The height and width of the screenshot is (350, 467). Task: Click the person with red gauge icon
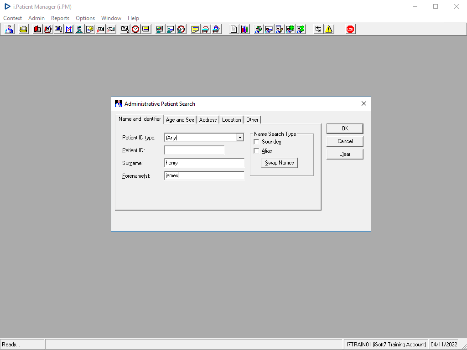click(x=181, y=29)
